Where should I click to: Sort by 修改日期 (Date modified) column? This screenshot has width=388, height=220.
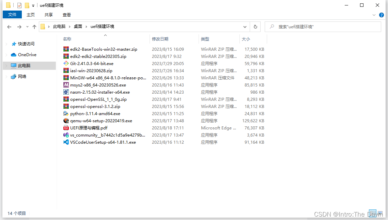[x=160, y=39]
